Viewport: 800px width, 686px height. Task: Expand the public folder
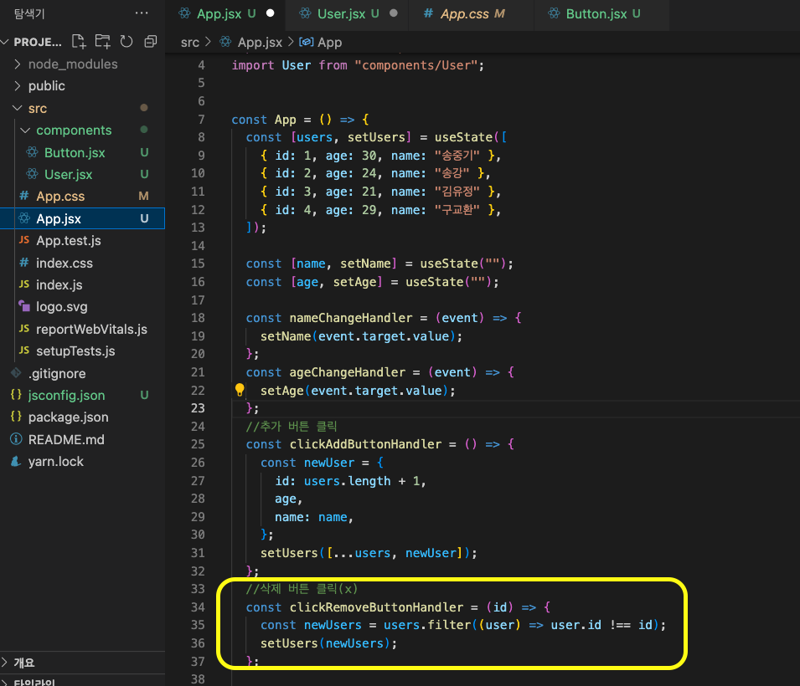(18, 85)
